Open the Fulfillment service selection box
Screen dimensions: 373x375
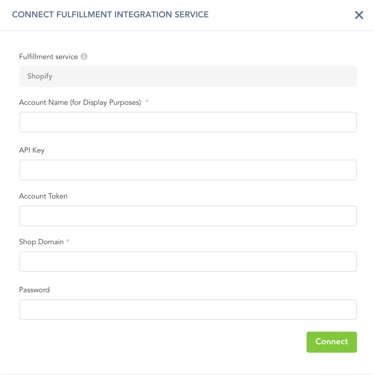point(188,77)
